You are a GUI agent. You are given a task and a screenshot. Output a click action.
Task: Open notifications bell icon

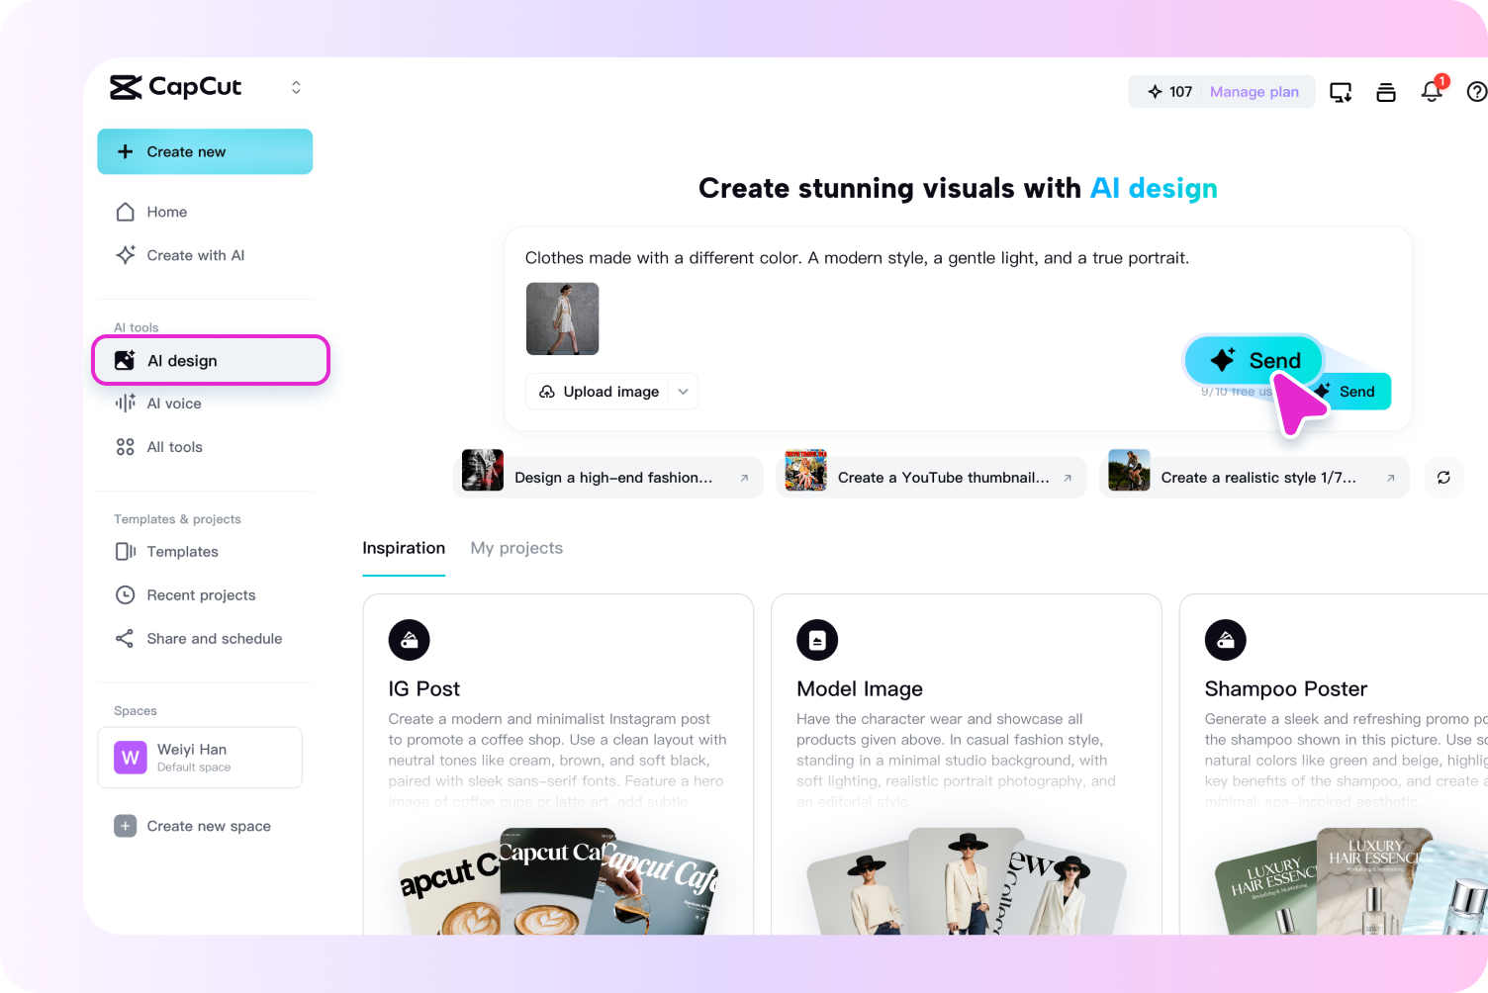[1432, 92]
